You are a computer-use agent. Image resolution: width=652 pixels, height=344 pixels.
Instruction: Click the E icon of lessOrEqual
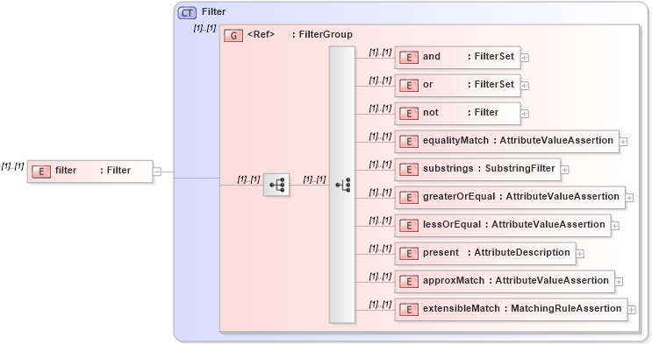click(409, 226)
